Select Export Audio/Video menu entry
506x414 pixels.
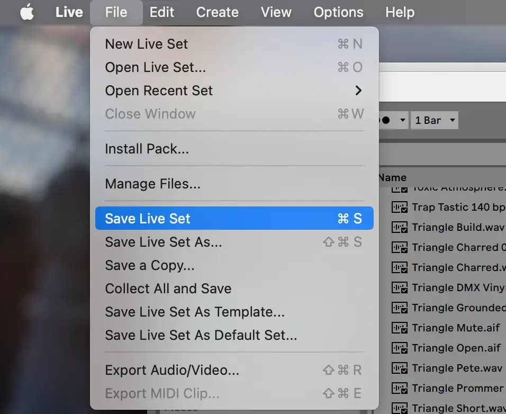(172, 371)
